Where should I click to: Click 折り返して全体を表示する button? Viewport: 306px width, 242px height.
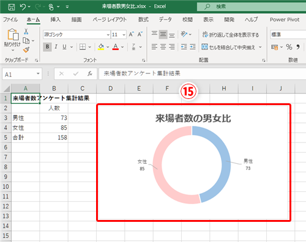tap(231, 35)
